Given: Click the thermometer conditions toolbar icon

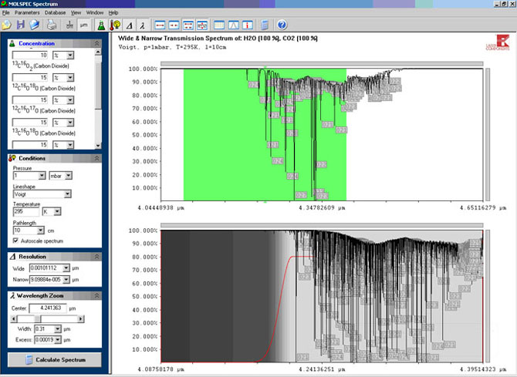Looking at the screenshot, I should [115, 25].
